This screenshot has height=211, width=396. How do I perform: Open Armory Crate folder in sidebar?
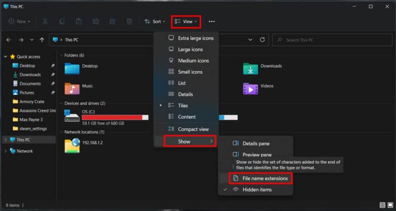click(x=31, y=102)
